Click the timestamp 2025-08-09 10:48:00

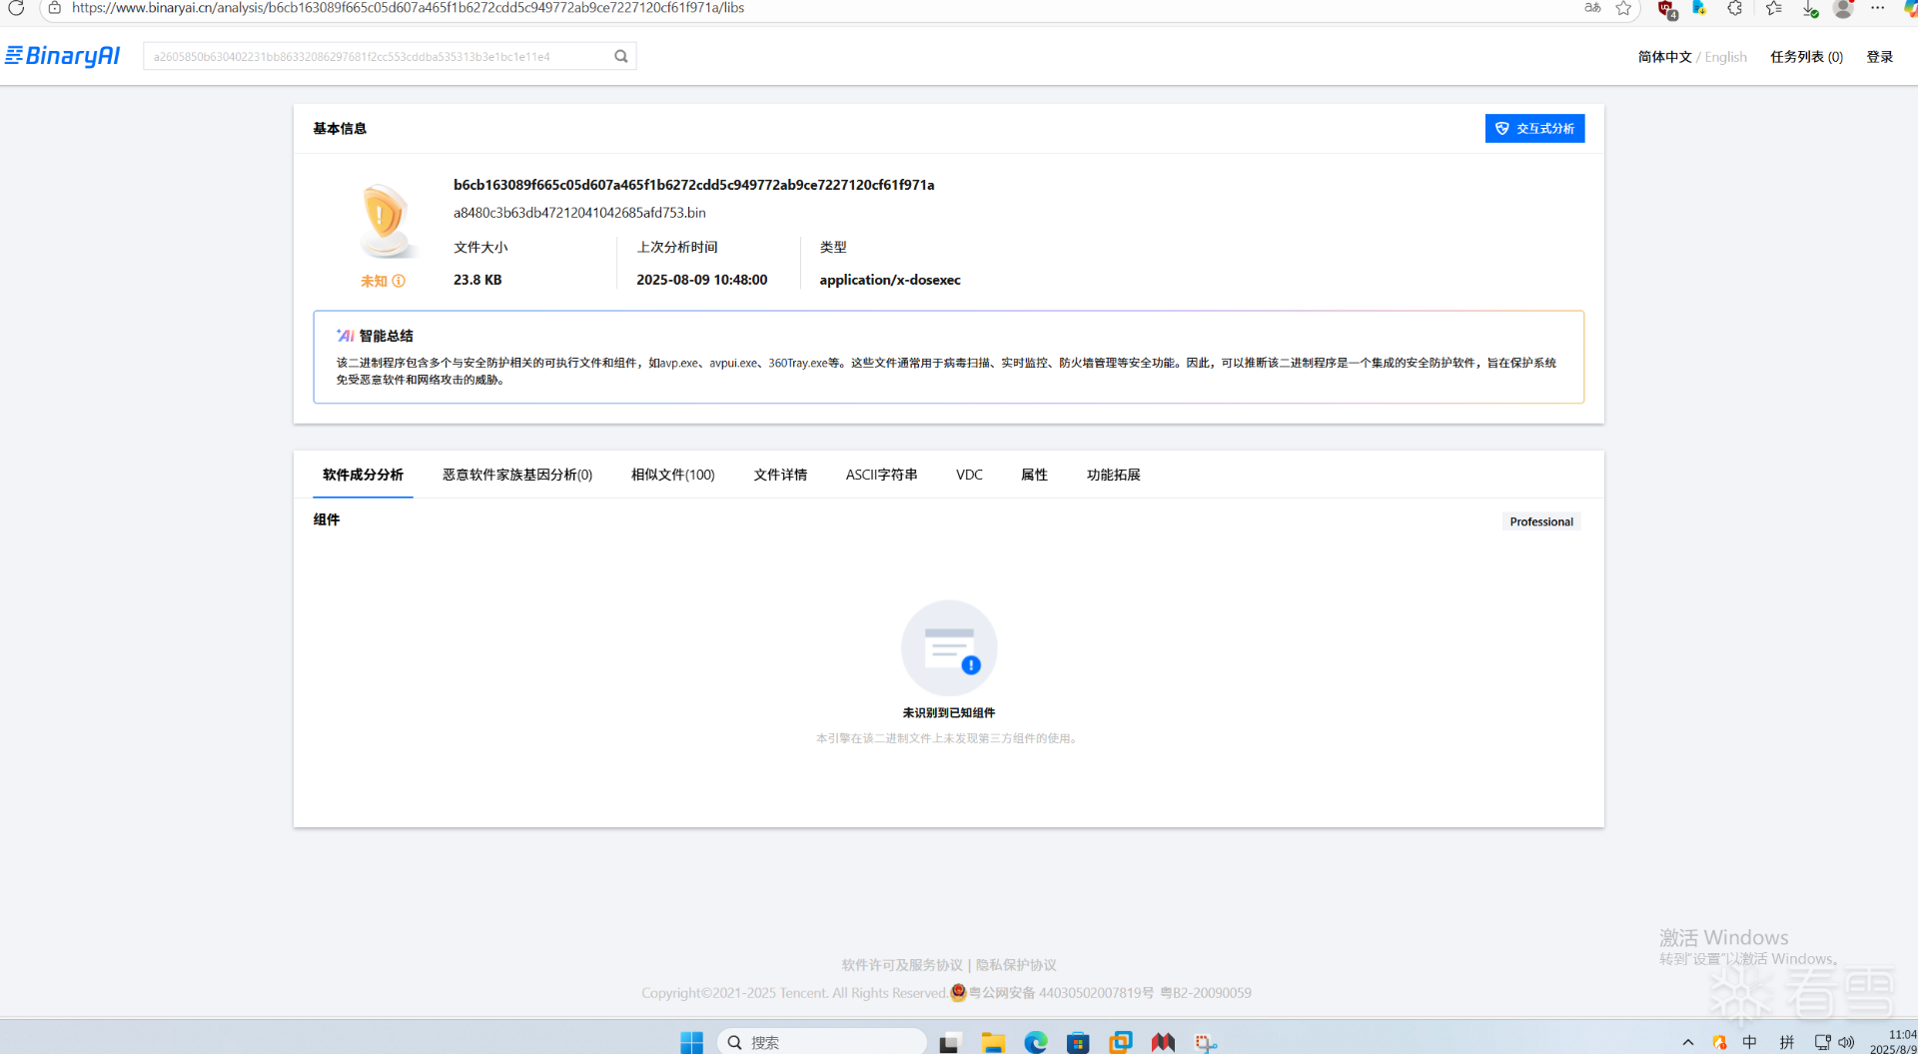pos(702,280)
